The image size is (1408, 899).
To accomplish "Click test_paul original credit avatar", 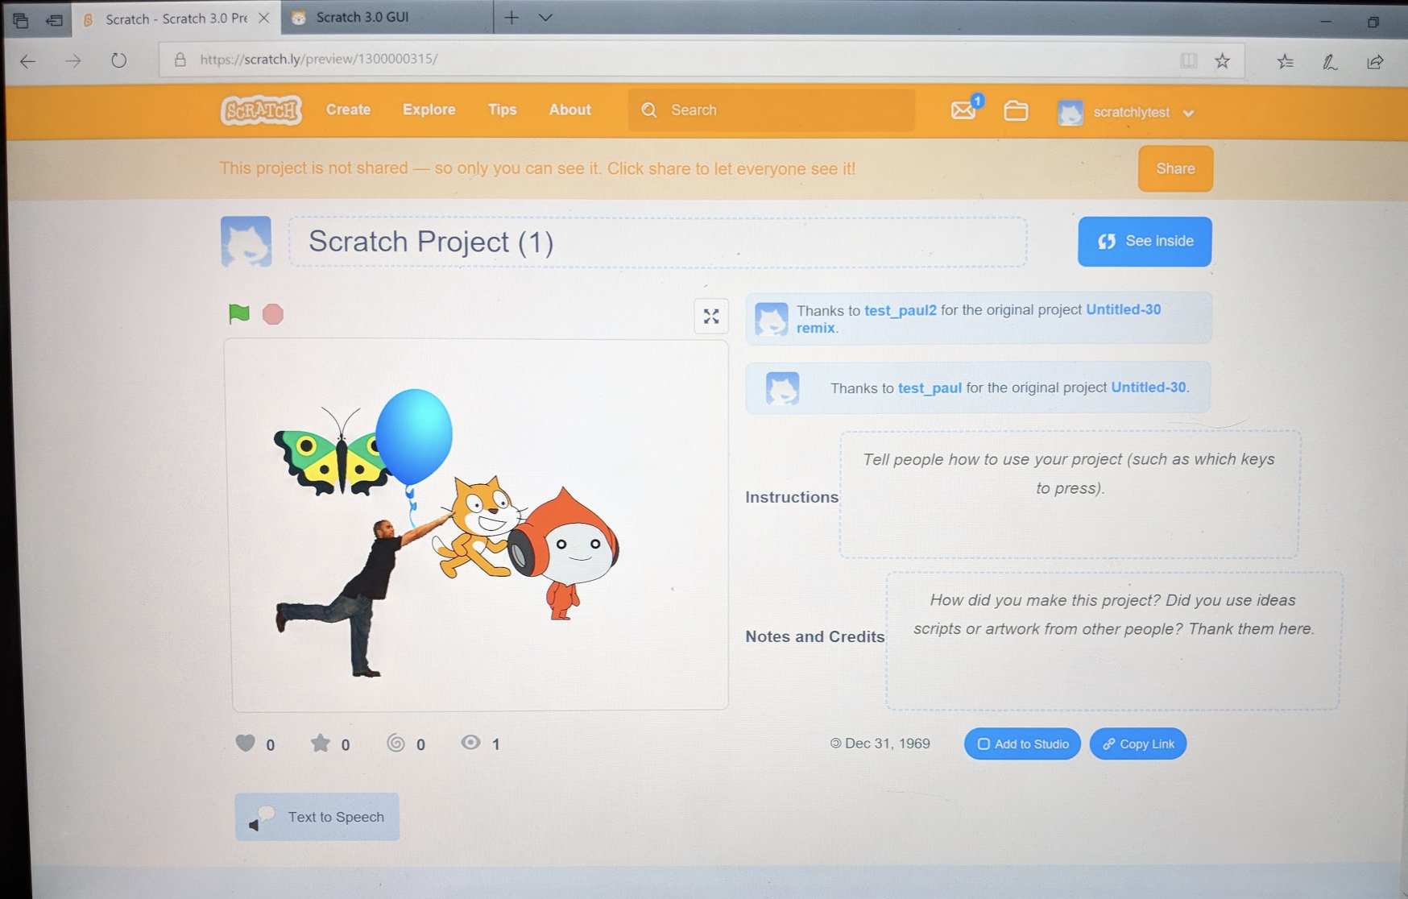I will point(782,388).
